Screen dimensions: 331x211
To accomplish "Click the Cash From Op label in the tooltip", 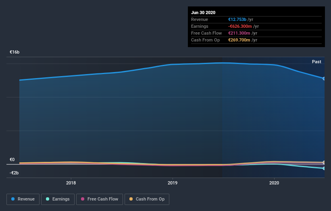I will [205, 40].
